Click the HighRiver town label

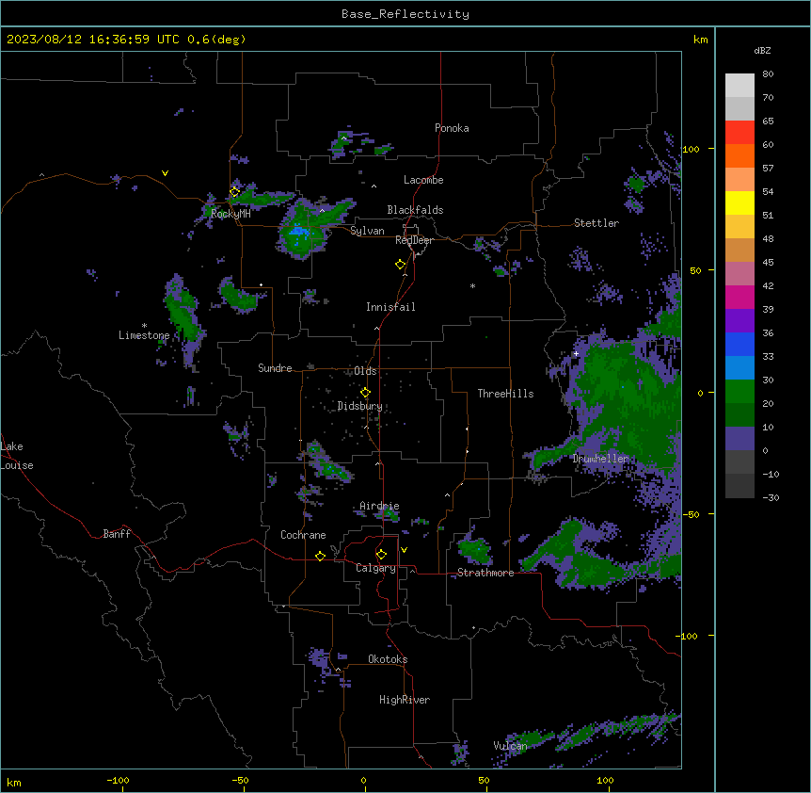(x=405, y=700)
